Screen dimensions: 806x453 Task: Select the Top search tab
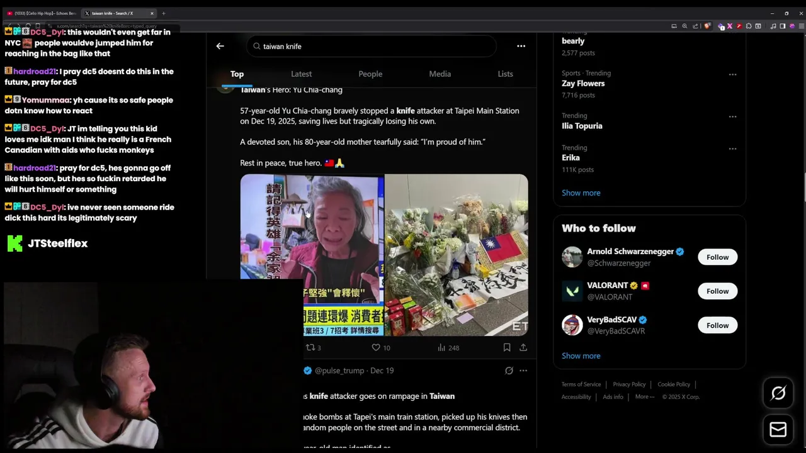click(x=237, y=74)
